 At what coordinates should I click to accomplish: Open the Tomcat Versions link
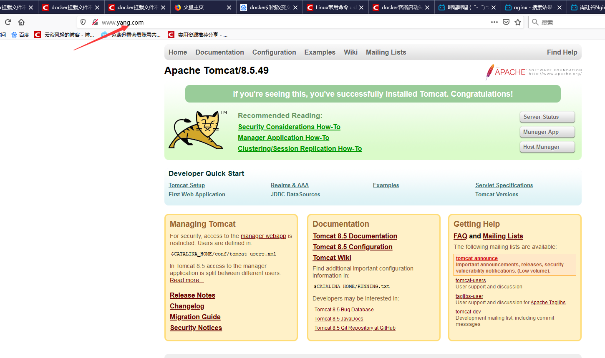click(x=497, y=194)
